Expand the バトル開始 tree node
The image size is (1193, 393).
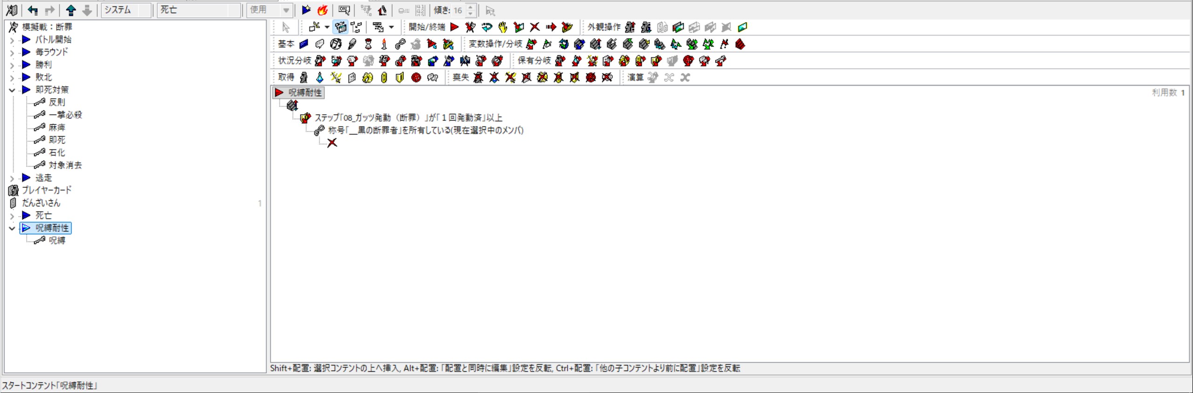12,40
